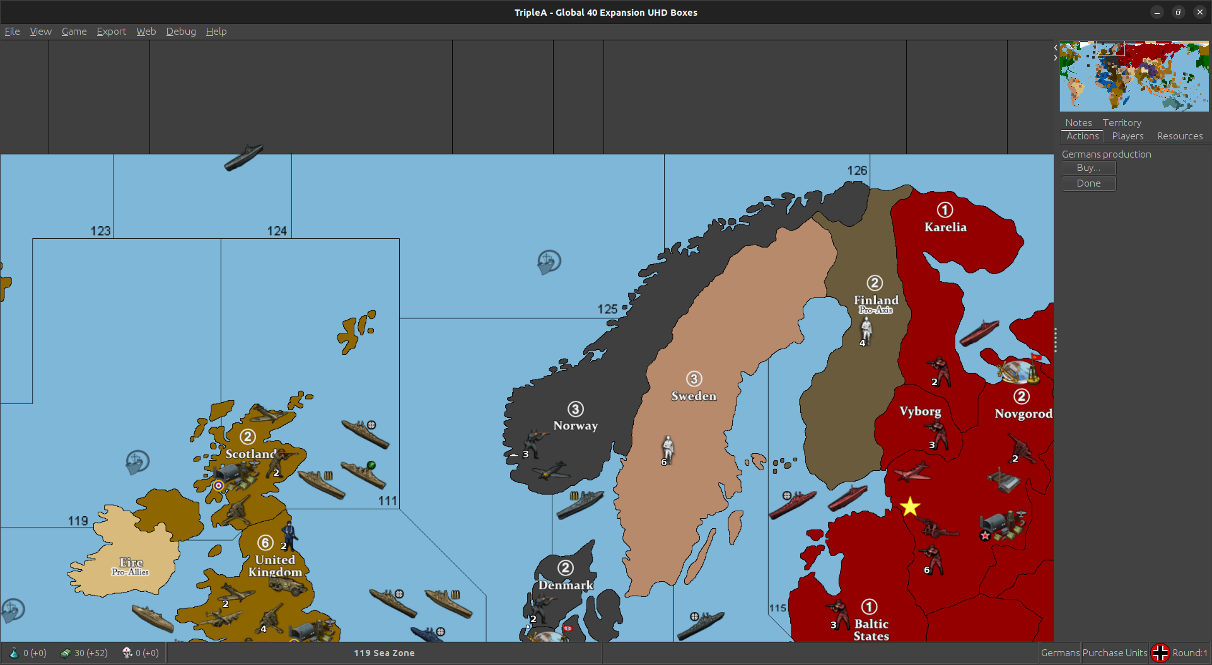1212x665 pixels.
Task: Click the dotted splitter handle beside the map
Action: (x=1055, y=340)
